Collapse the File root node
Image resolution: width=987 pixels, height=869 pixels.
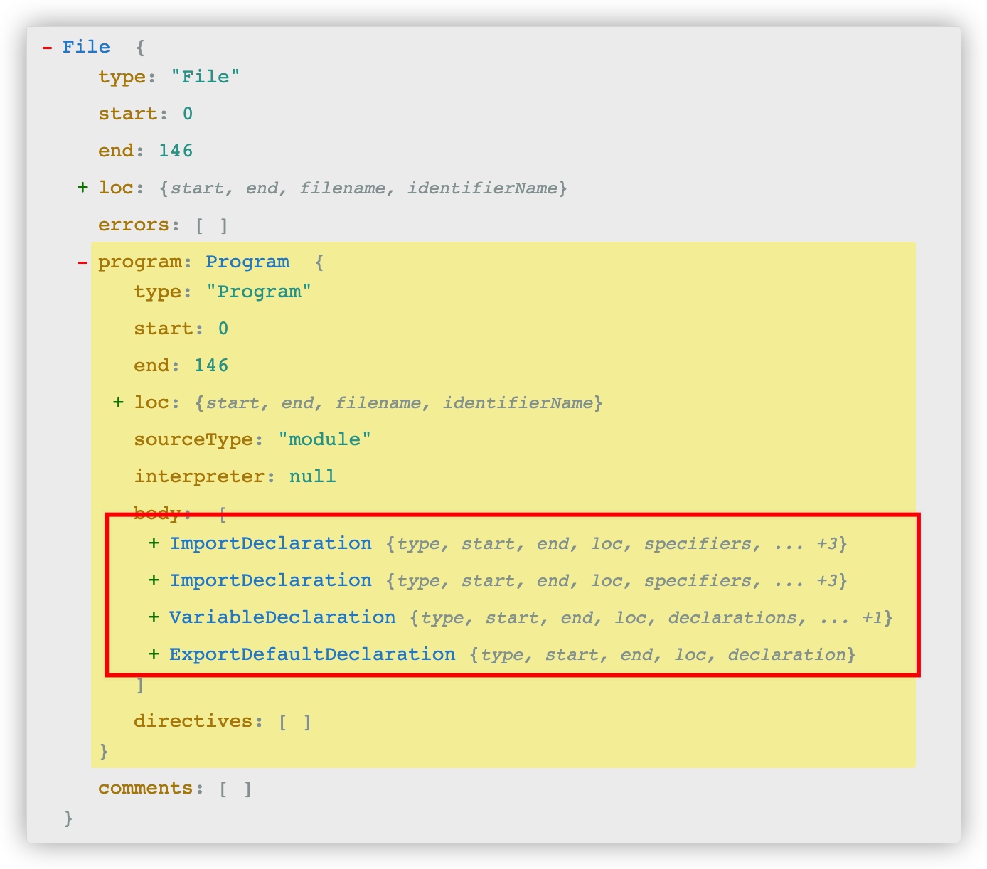[x=47, y=48]
